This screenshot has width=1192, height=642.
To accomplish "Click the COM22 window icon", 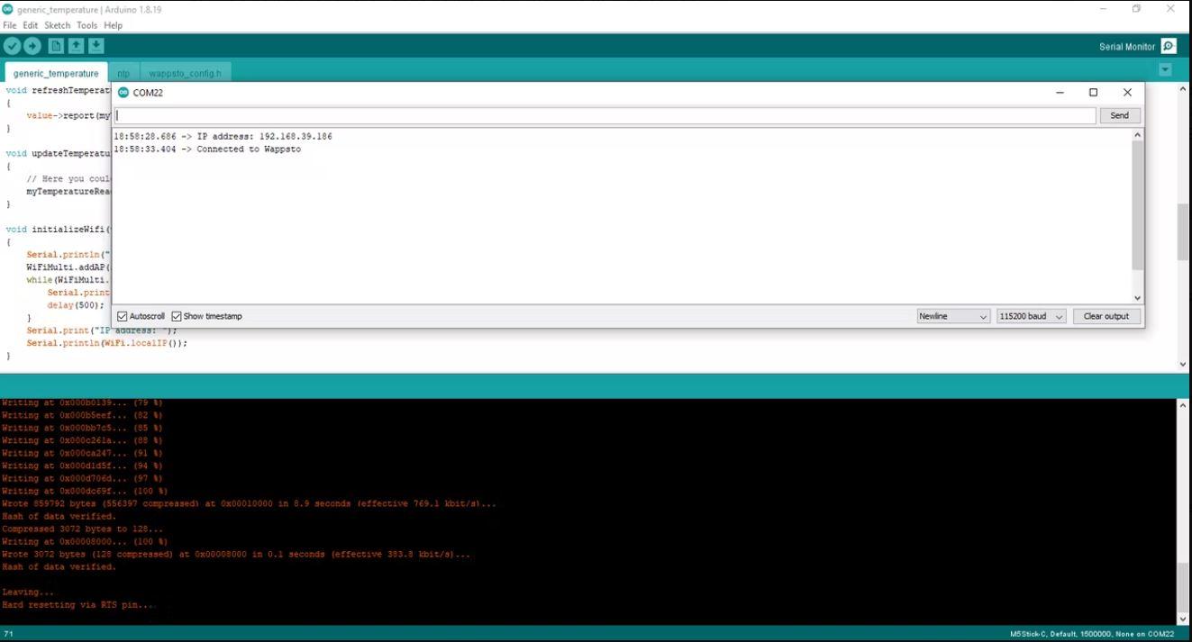I will click(123, 93).
